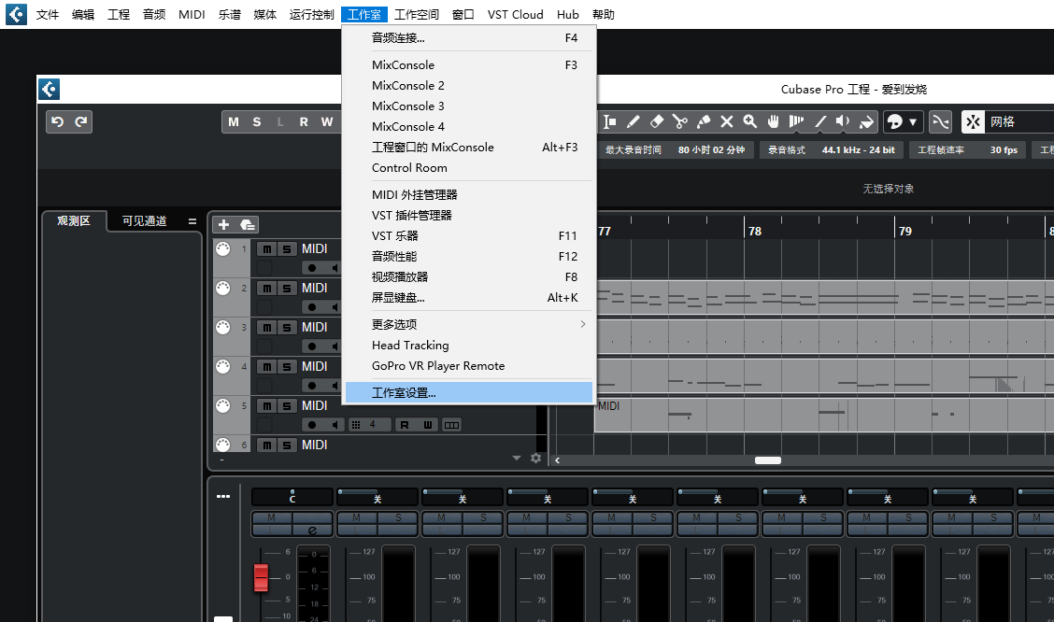
Task: Open MixConsole zone options three-dots button
Action: click(x=223, y=497)
